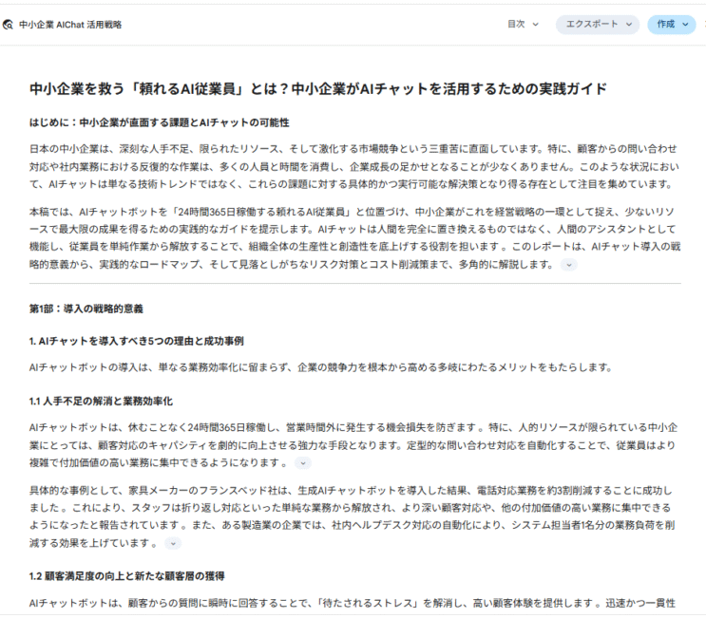
Task: Expand citation chevron after 集中できるようになります
Action: pyautogui.click(x=303, y=463)
